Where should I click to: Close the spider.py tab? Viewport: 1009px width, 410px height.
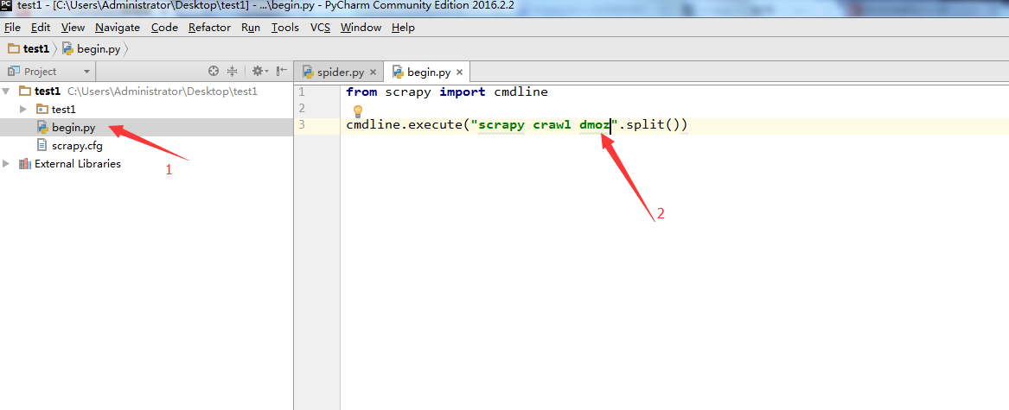click(x=373, y=72)
